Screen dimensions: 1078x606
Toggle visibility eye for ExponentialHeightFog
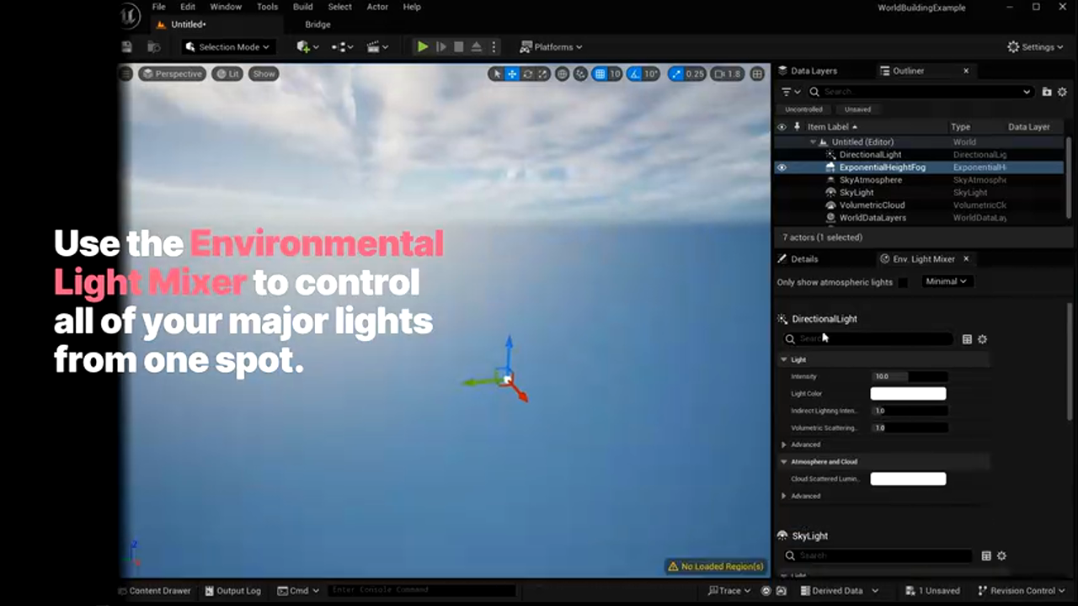[782, 167]
